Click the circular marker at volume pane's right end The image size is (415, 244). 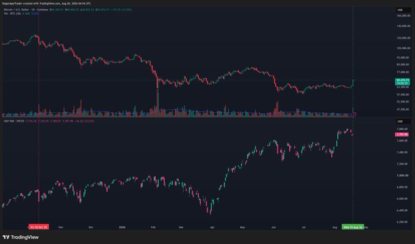tap(354, 114)
